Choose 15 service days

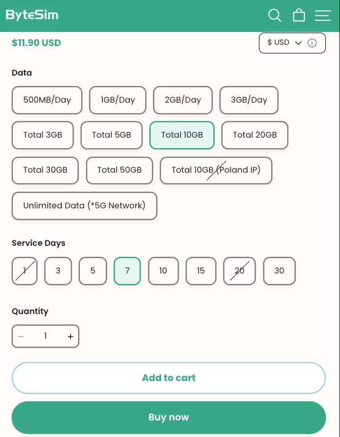[201, 271]
